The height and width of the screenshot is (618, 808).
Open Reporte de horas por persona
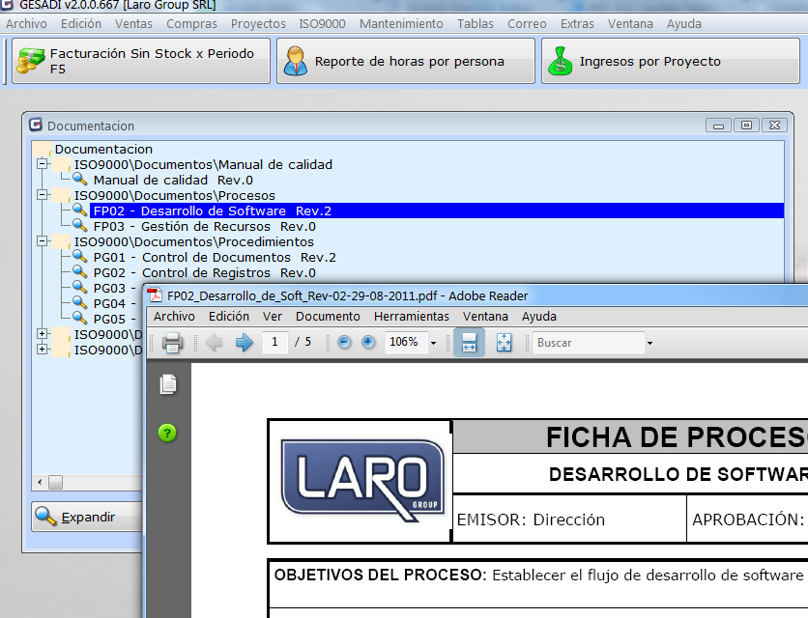tap(406, 60)
